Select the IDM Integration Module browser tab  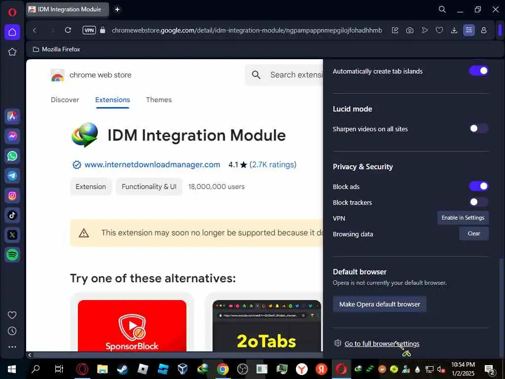67,9
